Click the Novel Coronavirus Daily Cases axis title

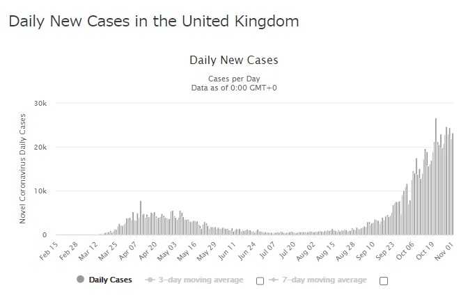coord(23,170)
